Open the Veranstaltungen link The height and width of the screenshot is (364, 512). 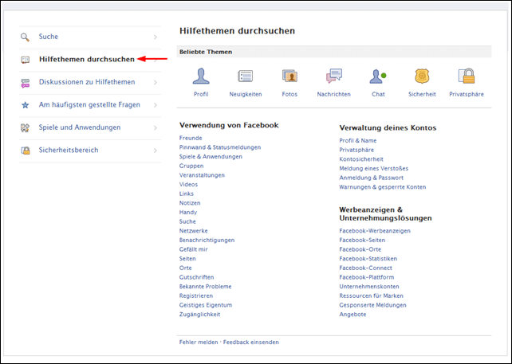(202, 175)
